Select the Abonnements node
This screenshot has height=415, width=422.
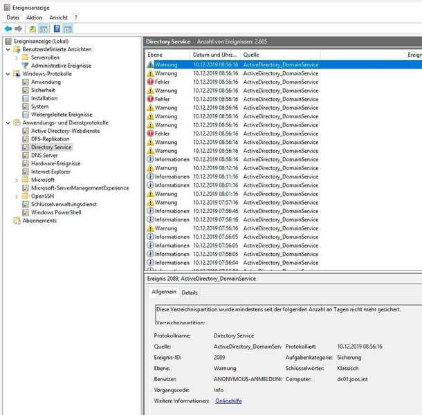tap(39, 221)
